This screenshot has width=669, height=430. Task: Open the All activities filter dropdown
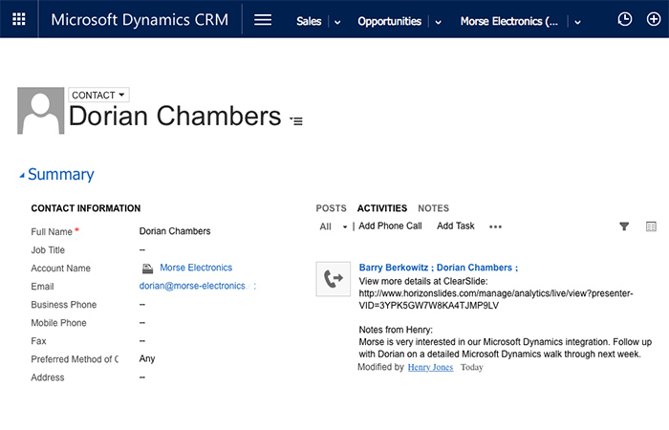[334, 226]
